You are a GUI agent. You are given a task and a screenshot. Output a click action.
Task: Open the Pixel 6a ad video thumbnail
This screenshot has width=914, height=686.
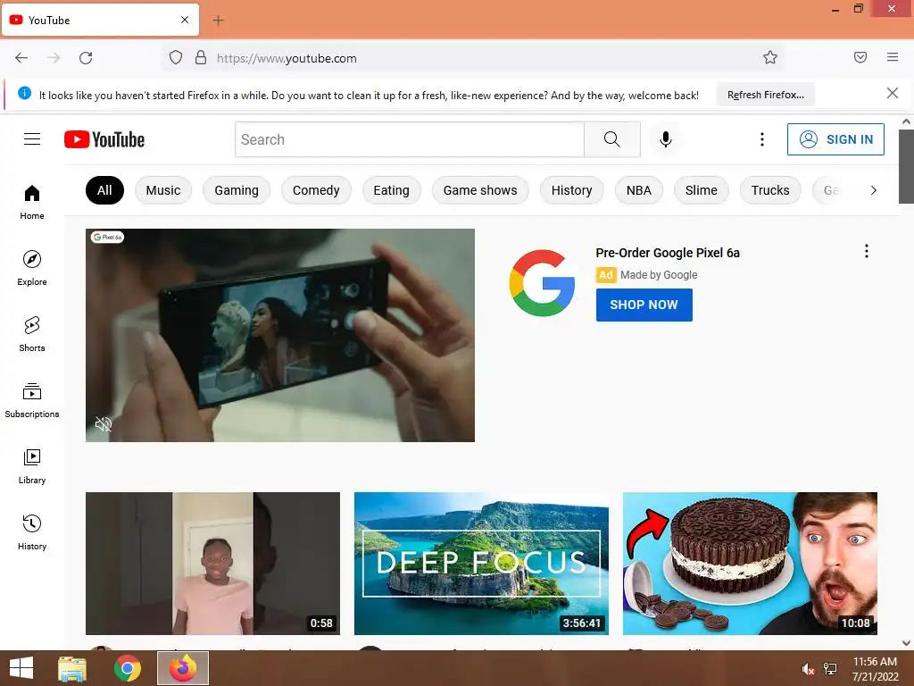click(279, 335)
